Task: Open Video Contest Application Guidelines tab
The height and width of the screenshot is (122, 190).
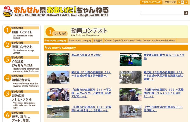Action: point(140,41)
